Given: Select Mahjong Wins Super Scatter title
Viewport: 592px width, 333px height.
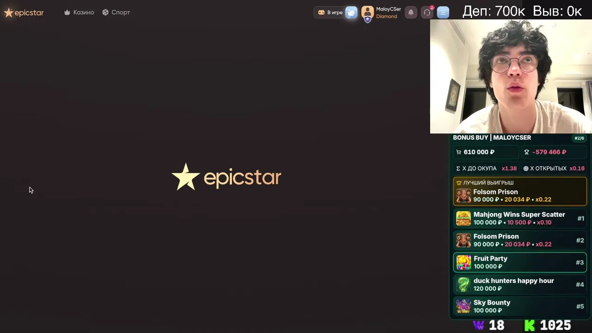Looking at the screenshot, I should (519, 215).
